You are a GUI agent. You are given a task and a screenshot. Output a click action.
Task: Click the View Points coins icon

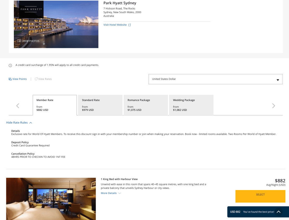[10, 79]
